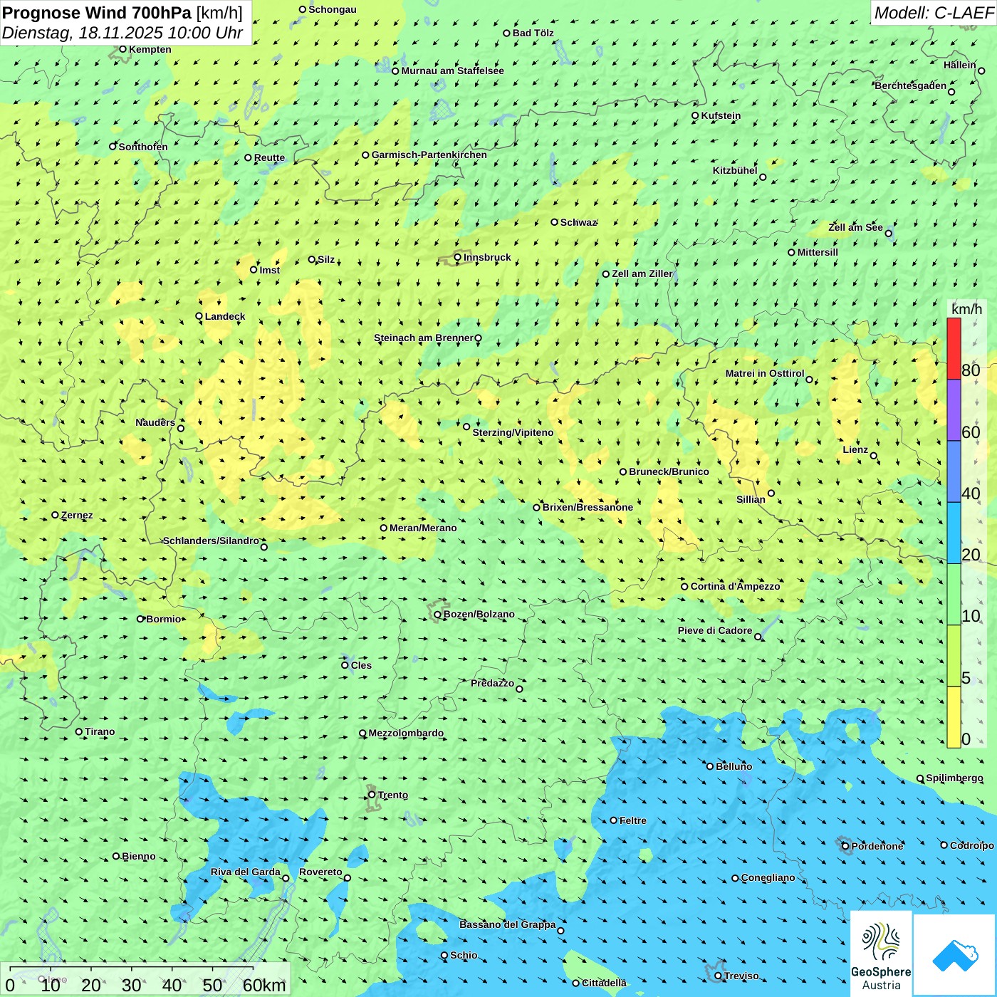Click the blue cloud logo icon
This screenshot has width=997, height=997.
tap(955, 955)
